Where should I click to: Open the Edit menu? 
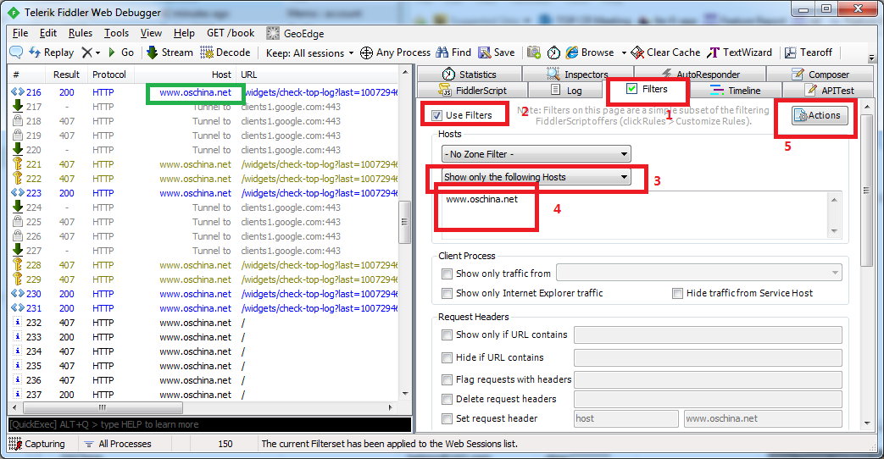tap(48, 33)
